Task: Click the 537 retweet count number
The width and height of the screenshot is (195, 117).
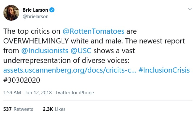Action: tap(7, 109)
